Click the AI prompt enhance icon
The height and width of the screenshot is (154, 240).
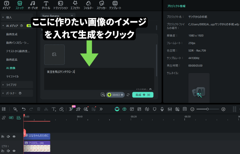(x=103, y=95)
